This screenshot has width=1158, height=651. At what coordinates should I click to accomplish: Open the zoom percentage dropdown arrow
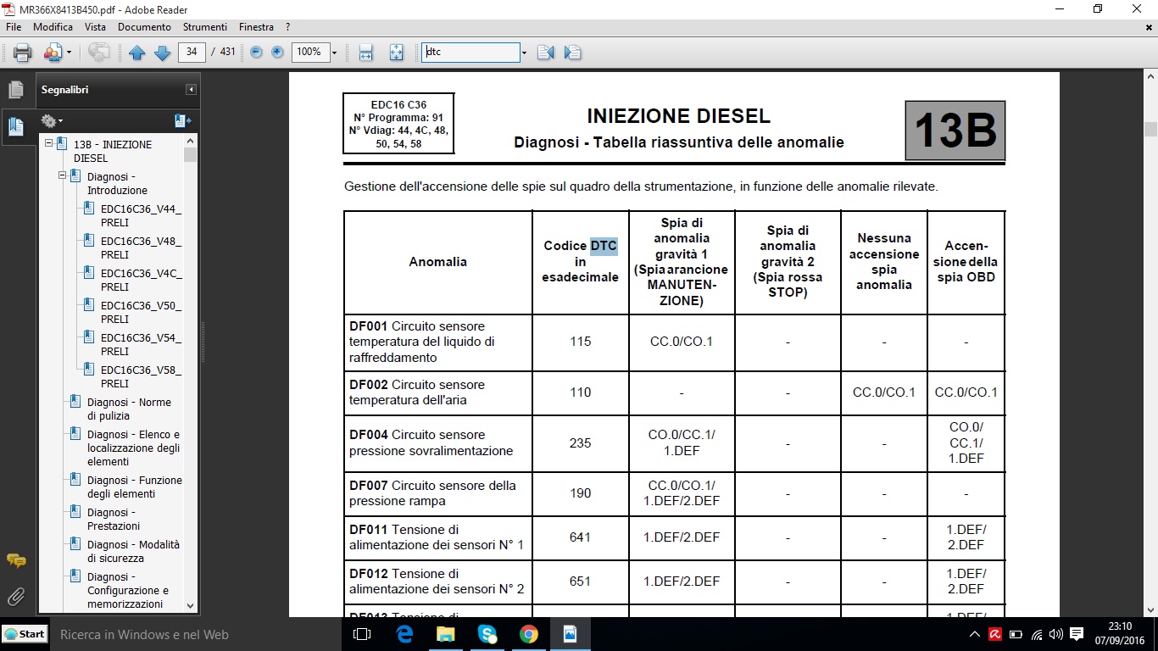coord(334,53)
